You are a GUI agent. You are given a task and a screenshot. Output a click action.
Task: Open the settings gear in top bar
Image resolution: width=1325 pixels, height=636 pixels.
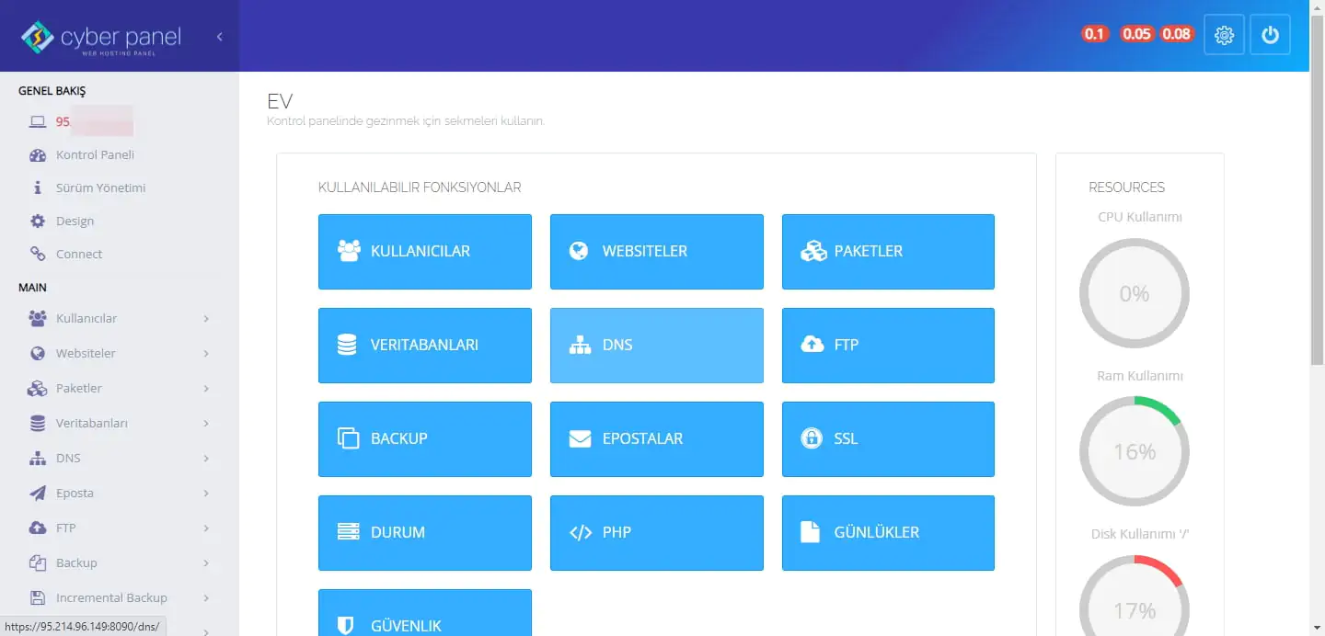[x=1224, y=35]
